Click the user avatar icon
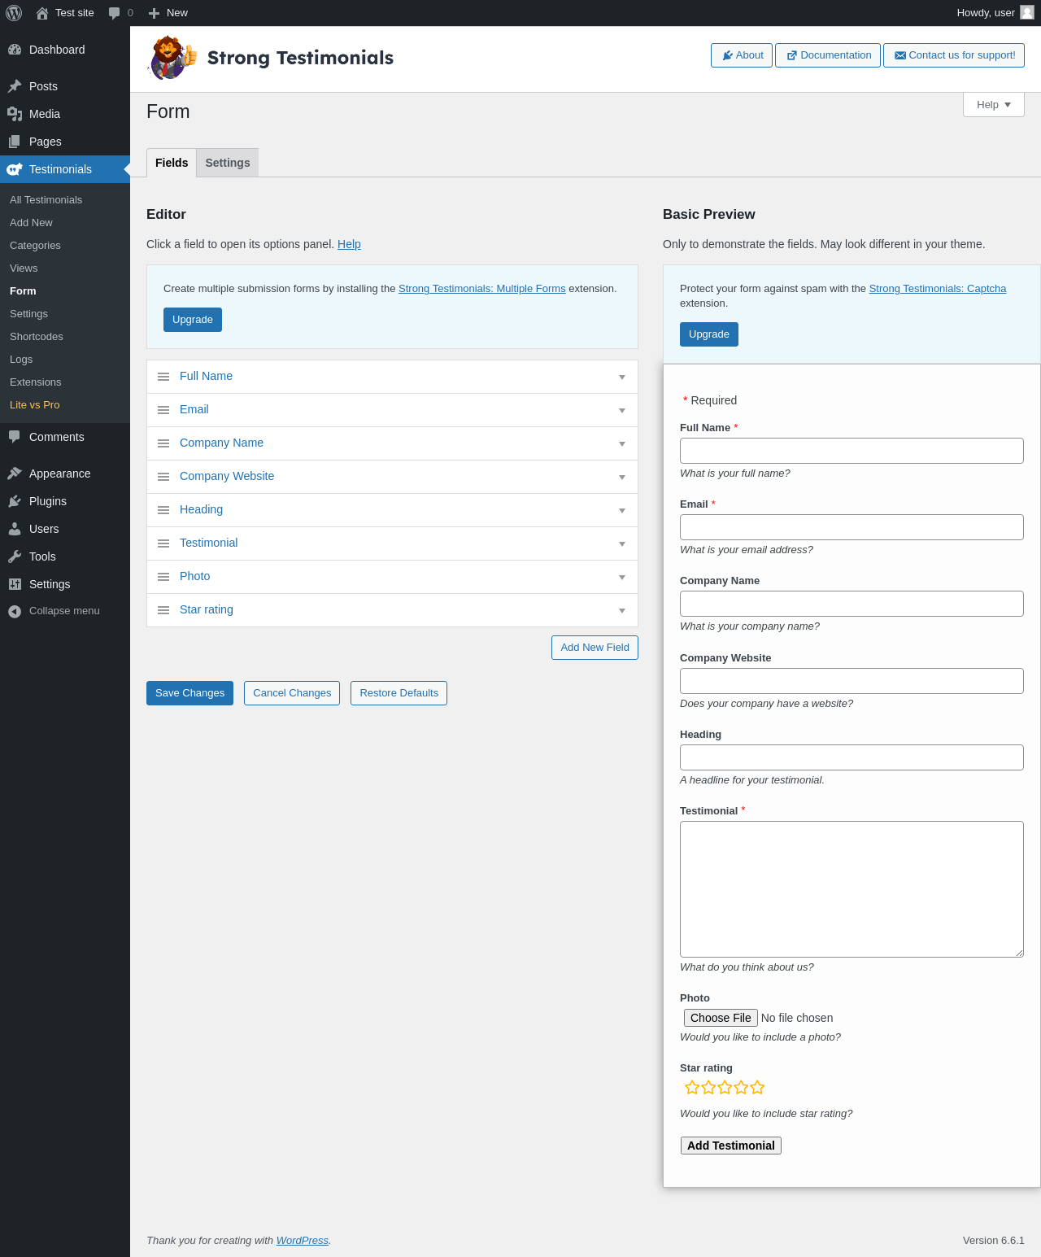 [1027, 12]
